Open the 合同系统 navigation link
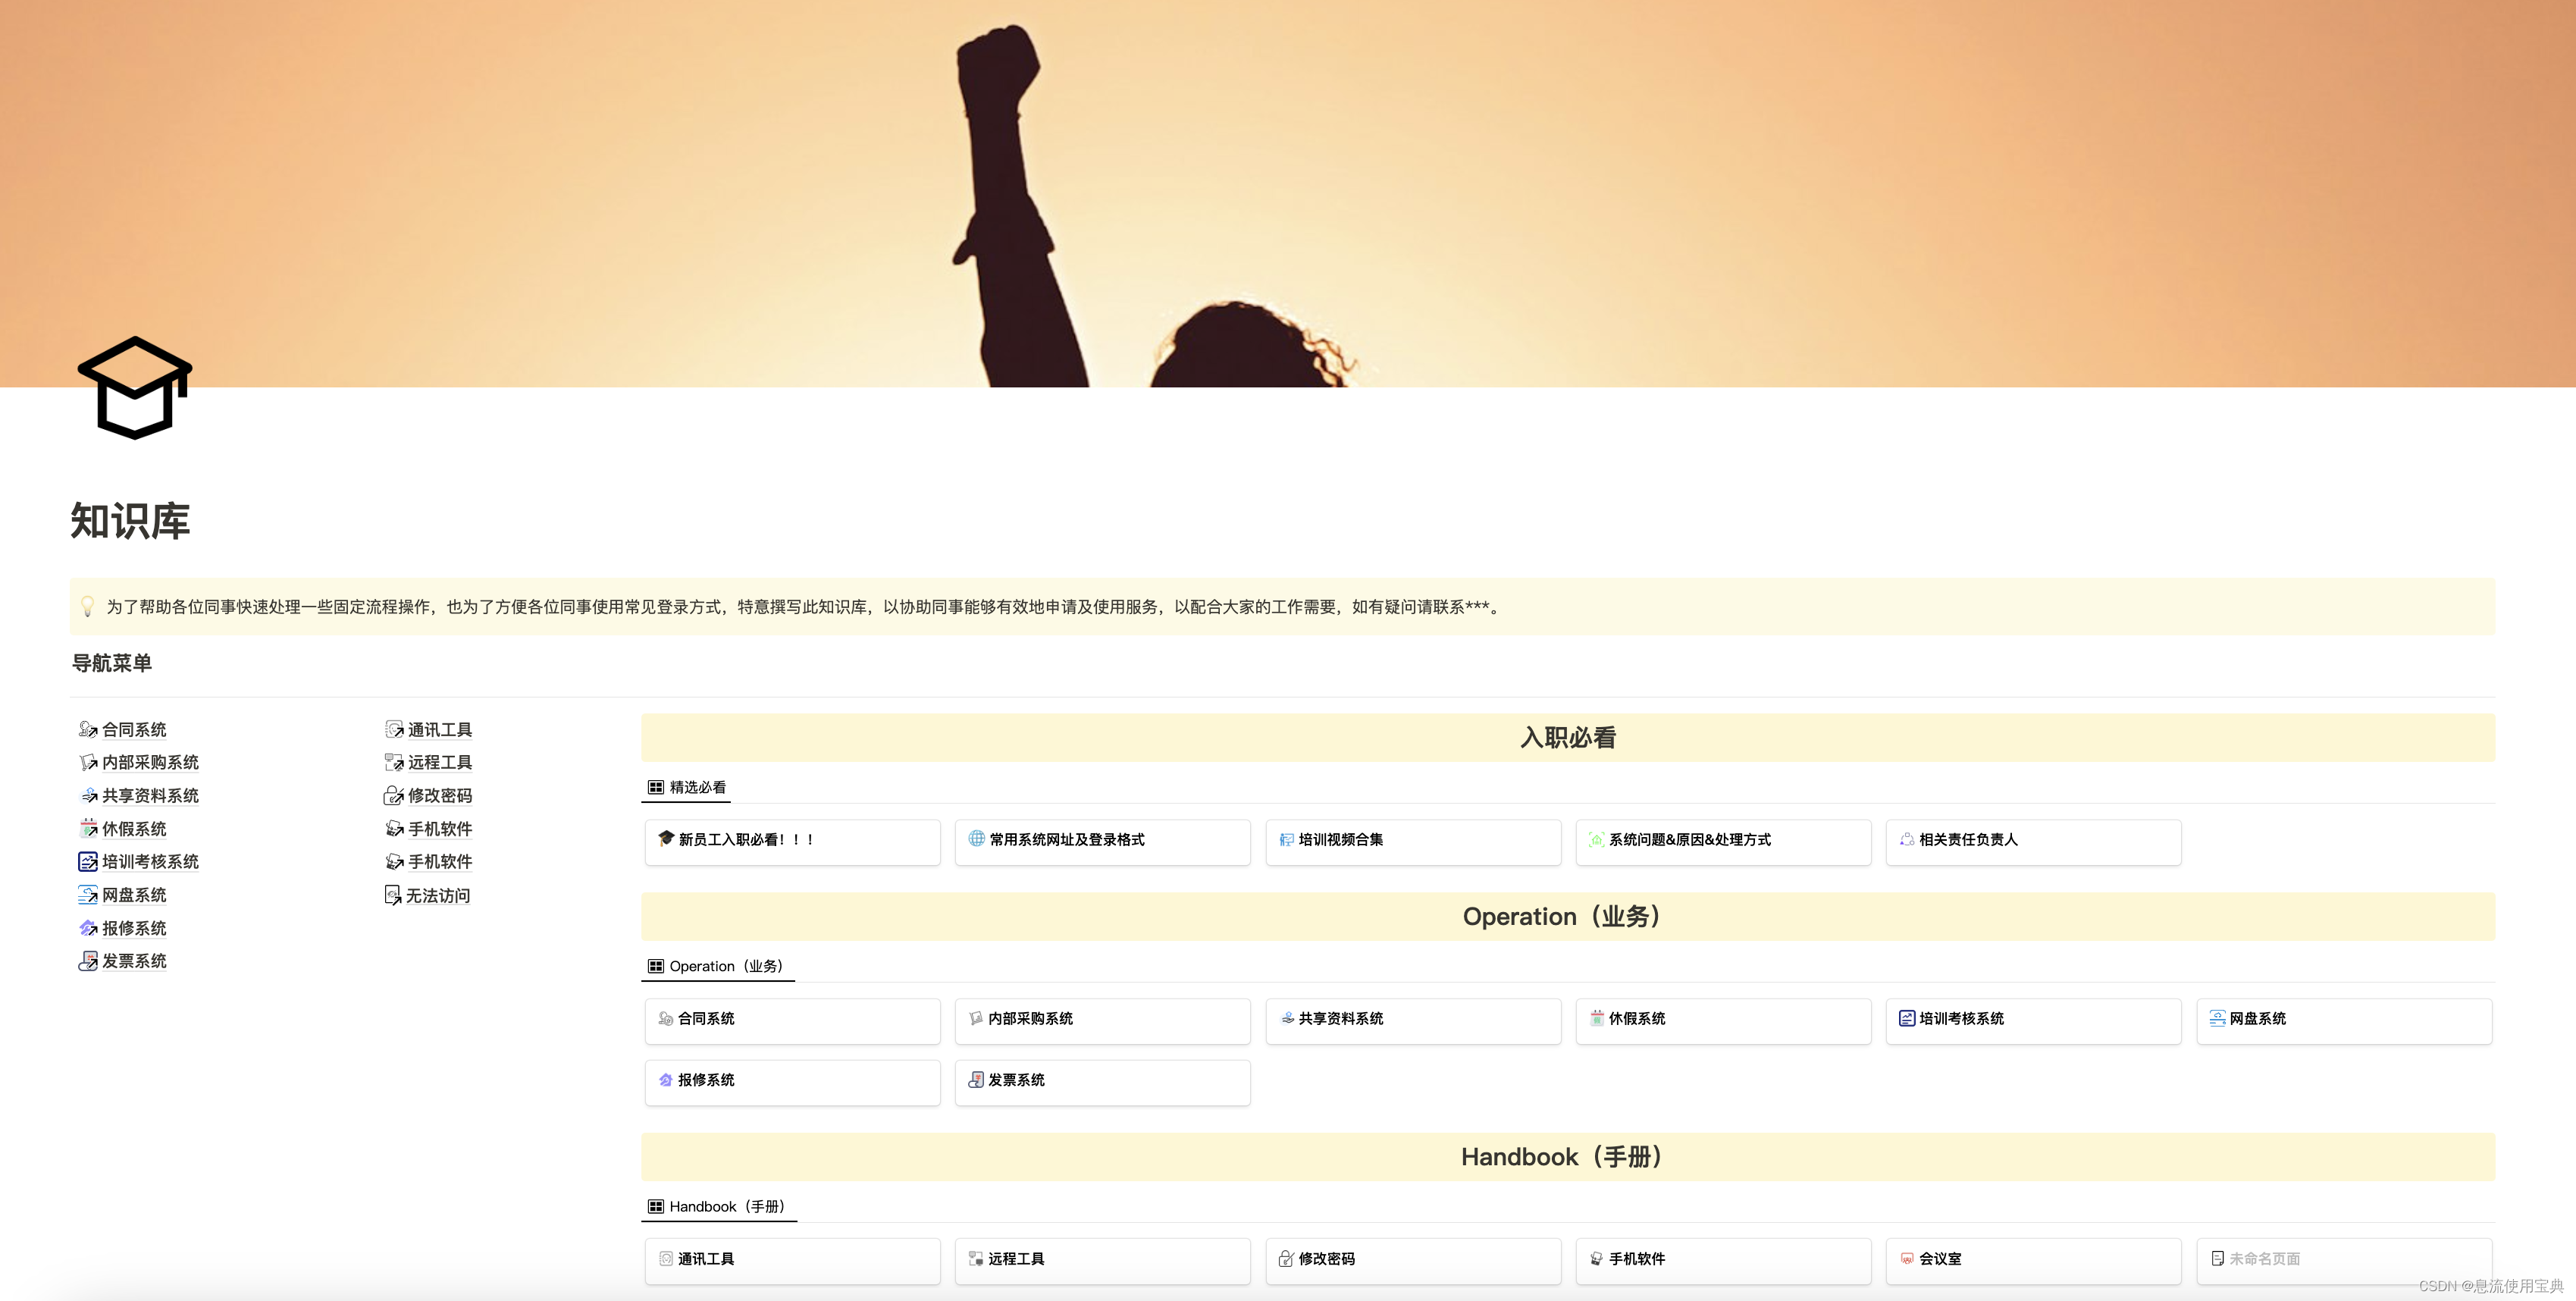Image resolution: width=2576 pixels, height=1301 pixels. tap(134, 730)
